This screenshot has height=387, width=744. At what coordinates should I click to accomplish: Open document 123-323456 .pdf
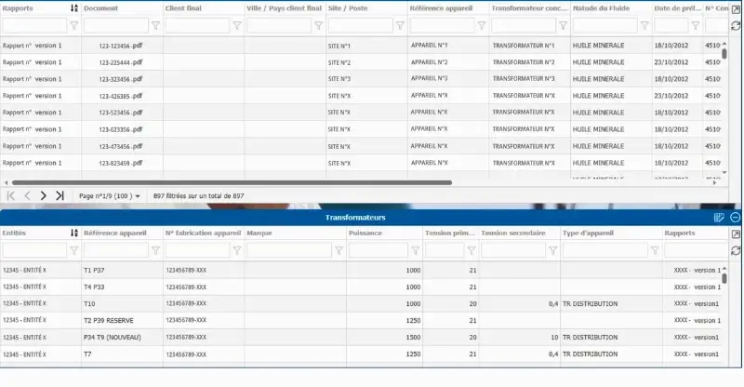(121, 79)
